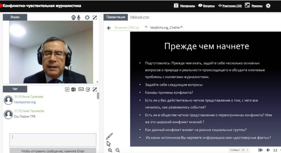Screen dimensions: 281x153
Task: Open the main settings gear in top bar
Action: 268,6
